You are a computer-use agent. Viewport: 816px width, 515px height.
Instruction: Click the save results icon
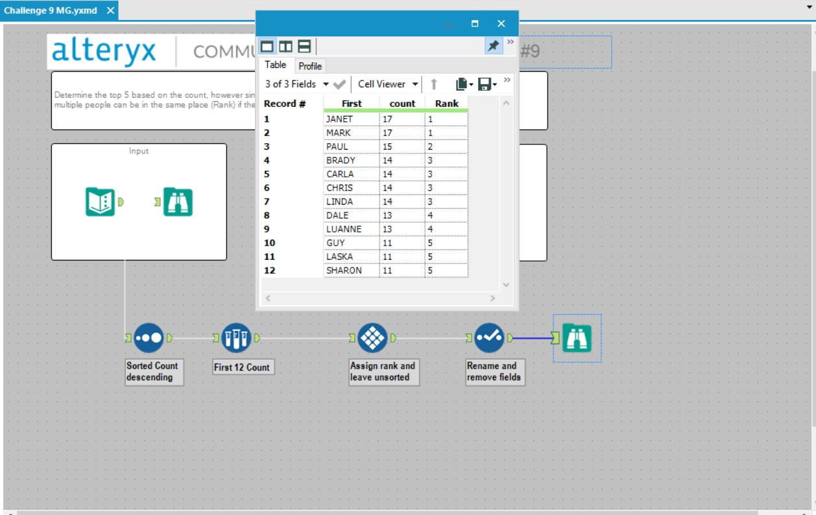point(483,84)
